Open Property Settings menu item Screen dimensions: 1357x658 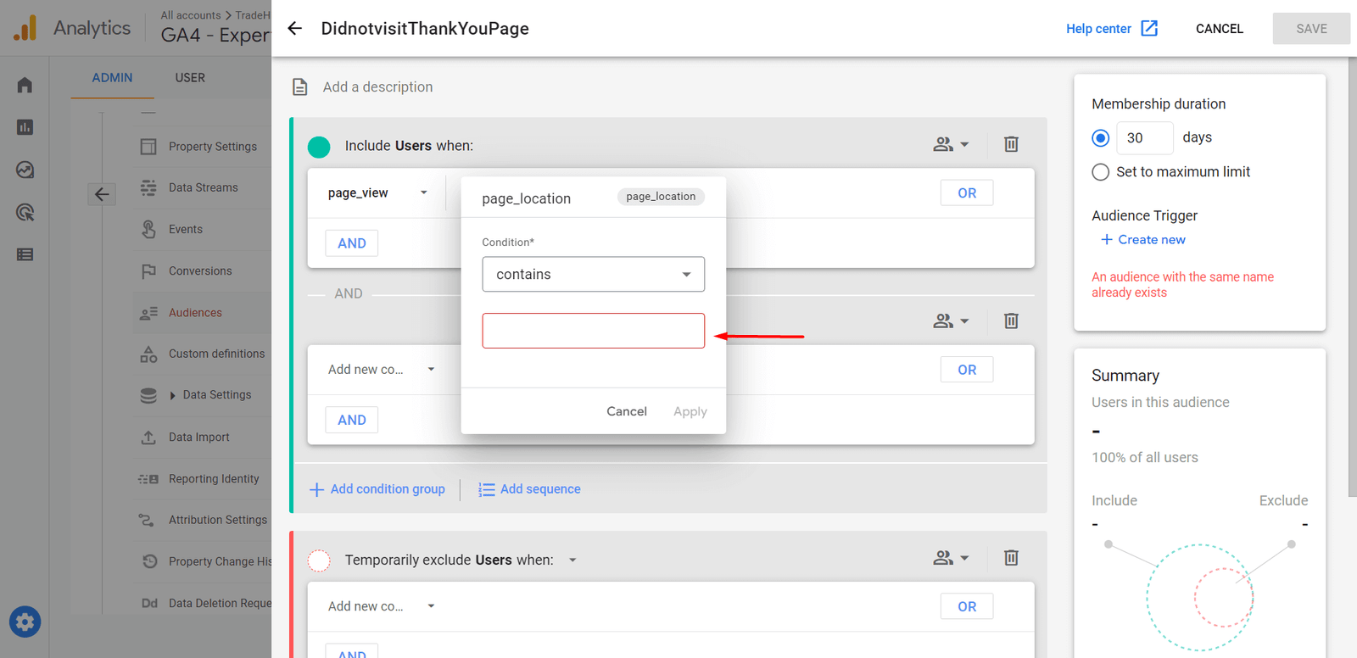(x=212, y=147)
